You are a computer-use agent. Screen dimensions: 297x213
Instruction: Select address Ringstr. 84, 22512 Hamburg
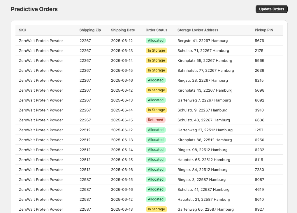pos(203,170)
